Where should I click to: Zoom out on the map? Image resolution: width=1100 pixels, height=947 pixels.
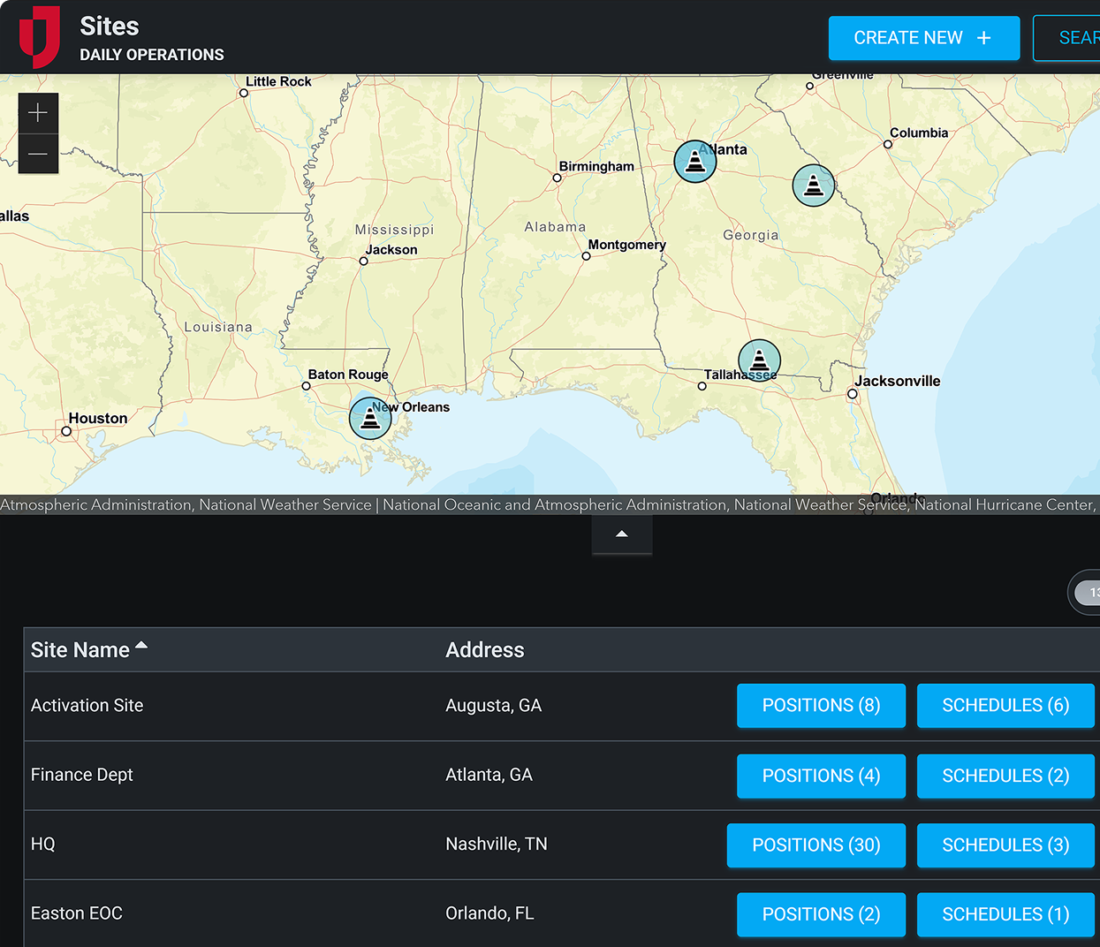[x=38, y=154]
